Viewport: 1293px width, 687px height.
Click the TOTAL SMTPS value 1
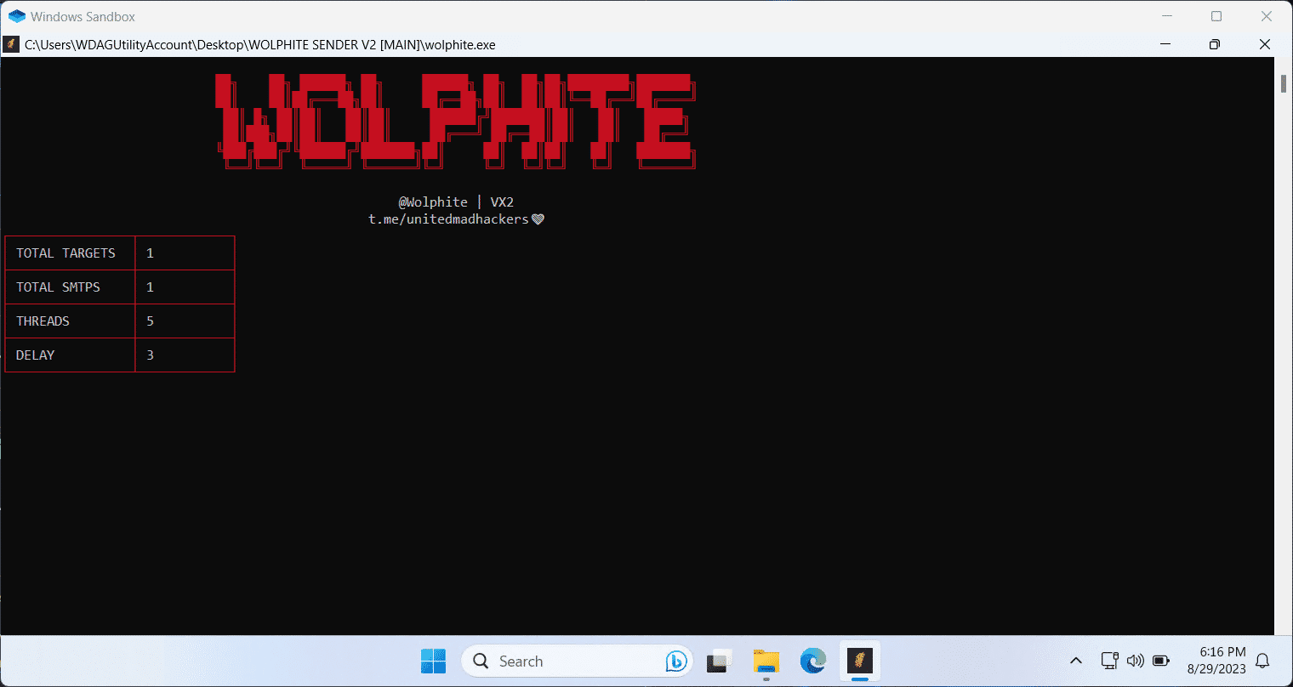coord(150,287)
